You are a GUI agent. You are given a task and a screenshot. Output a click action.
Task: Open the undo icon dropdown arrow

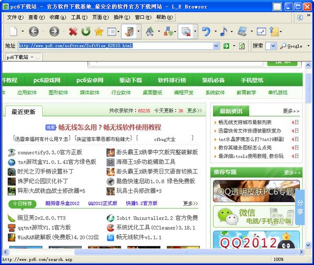pos(216,31)
